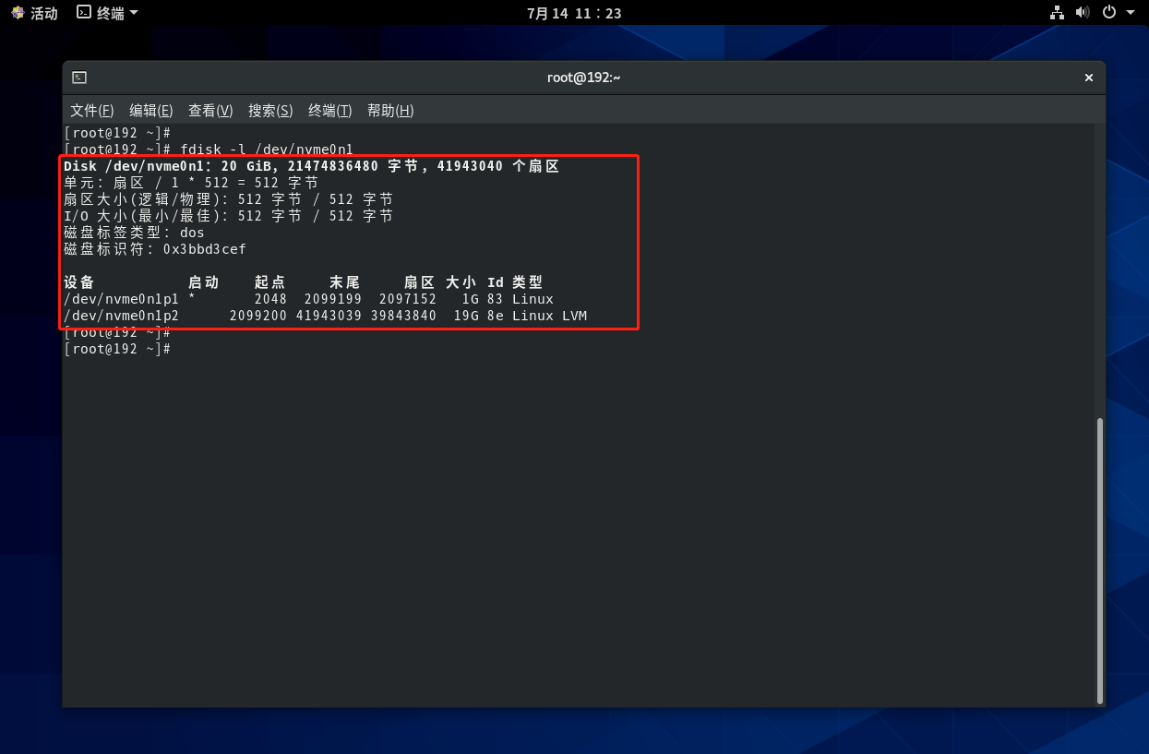
Task: Click the /dev/nvme0n1p2 partition row
Action: coord(325,316)
